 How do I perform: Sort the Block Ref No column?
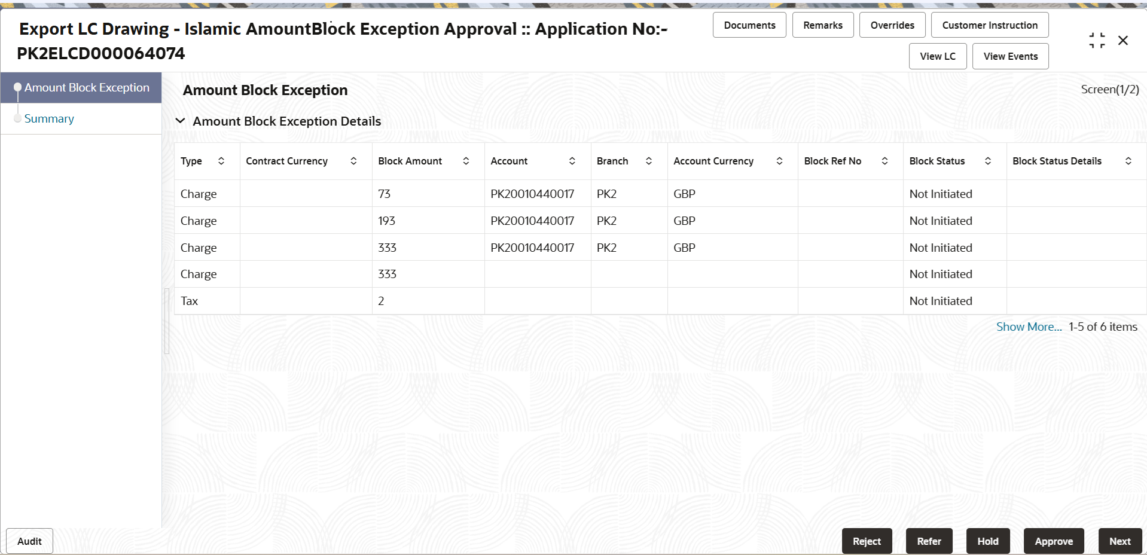click(x=885, y=161)
